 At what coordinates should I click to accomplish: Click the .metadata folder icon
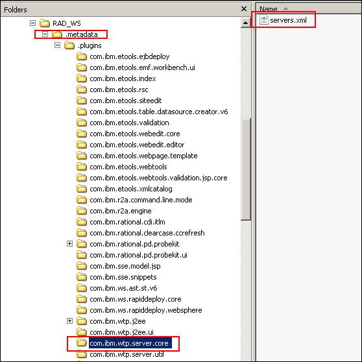(57, 34)
